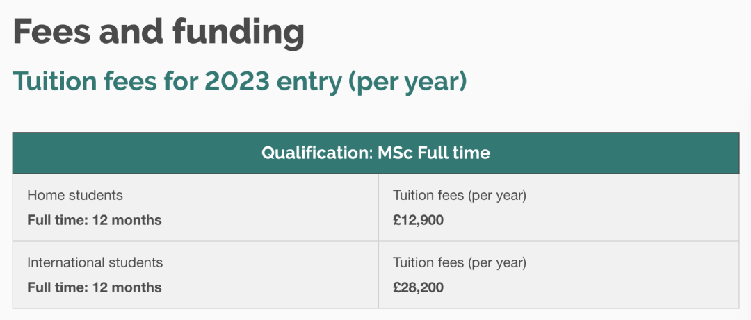Select the "Qualification: MSc Full time" table header
751x320 pixels.
(375, 153)
